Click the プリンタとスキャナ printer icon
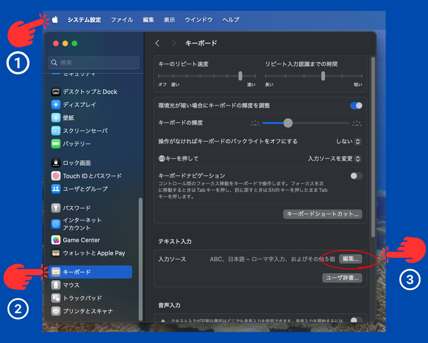The image size is (428, 343). coord(56,311)
